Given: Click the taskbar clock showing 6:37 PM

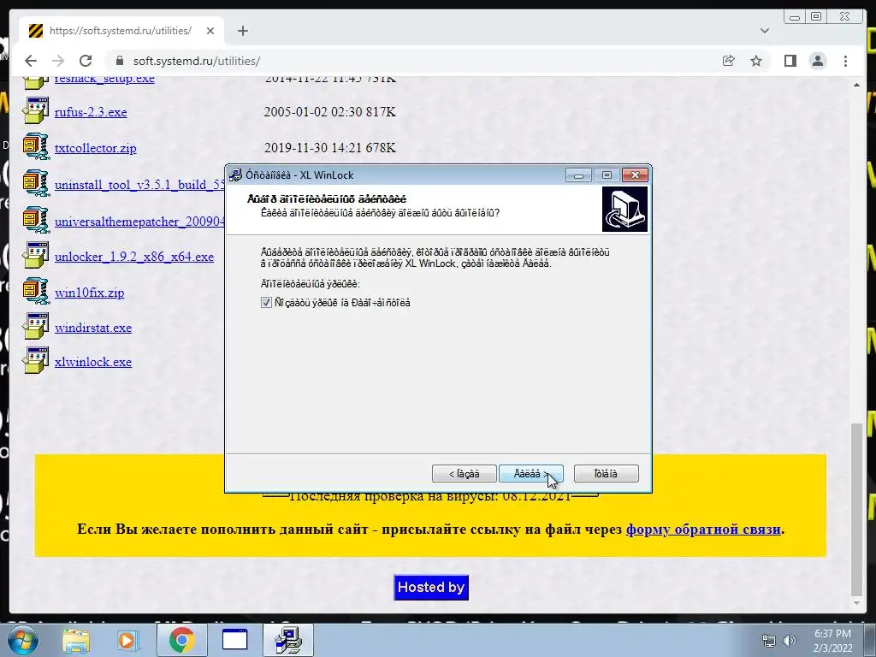Looking at the screenshot, I should (832, 641).
